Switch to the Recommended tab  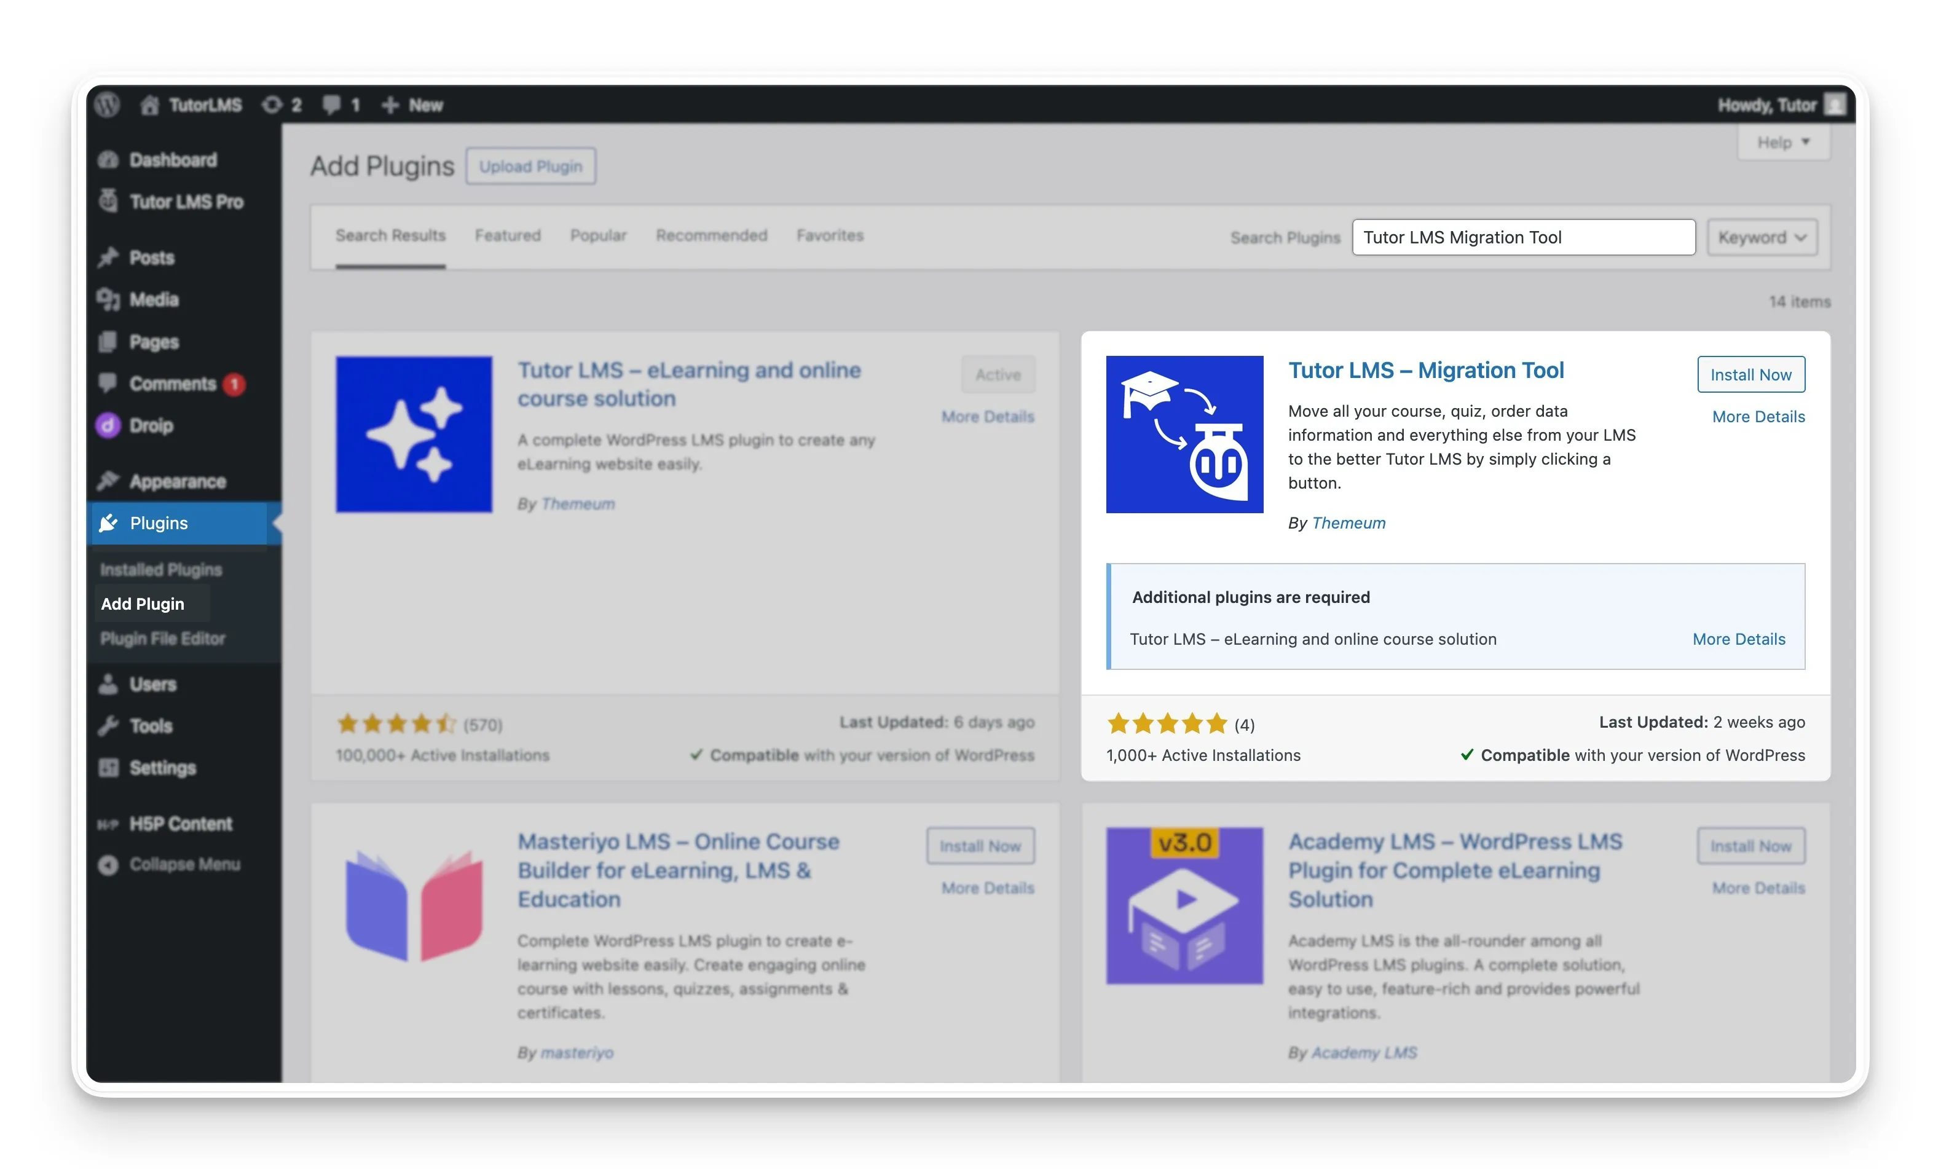tap(711, 235)
